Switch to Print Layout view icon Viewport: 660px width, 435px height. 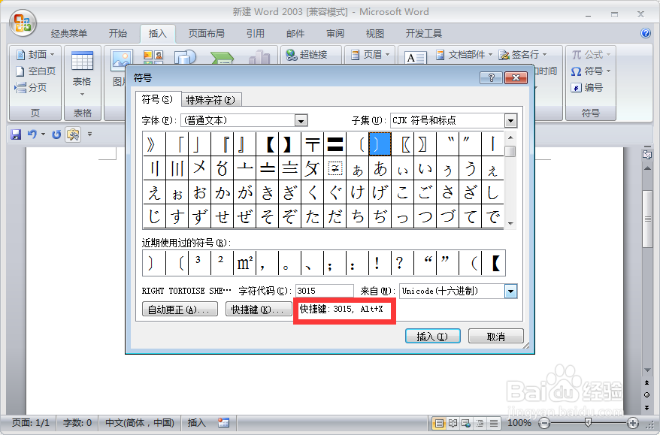tap(439, 423)
